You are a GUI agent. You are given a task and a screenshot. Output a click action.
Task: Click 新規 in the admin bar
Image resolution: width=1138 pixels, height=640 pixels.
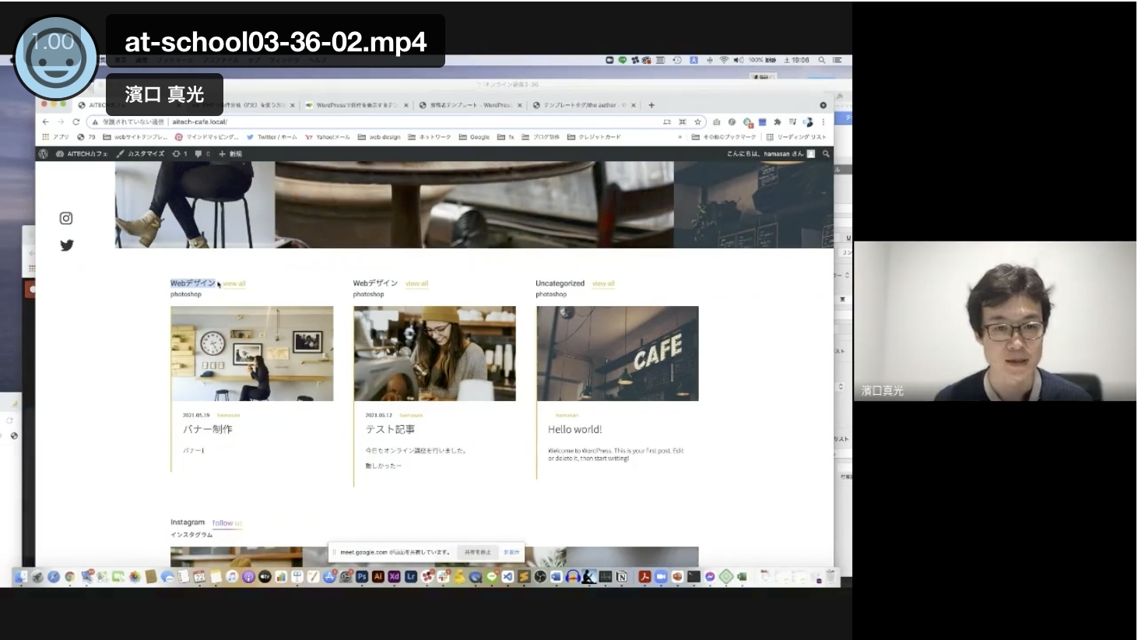click(230, 154)
